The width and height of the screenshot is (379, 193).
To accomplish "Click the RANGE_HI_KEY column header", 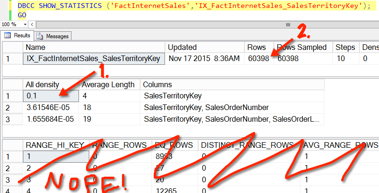I will tap(56, 145).
